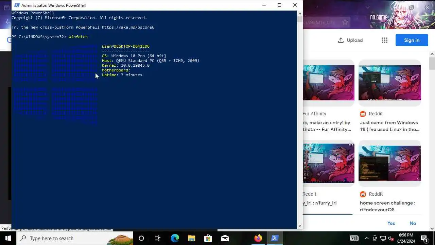Click the Kernel: 10.0.19045.0 line

pos(126,65)
